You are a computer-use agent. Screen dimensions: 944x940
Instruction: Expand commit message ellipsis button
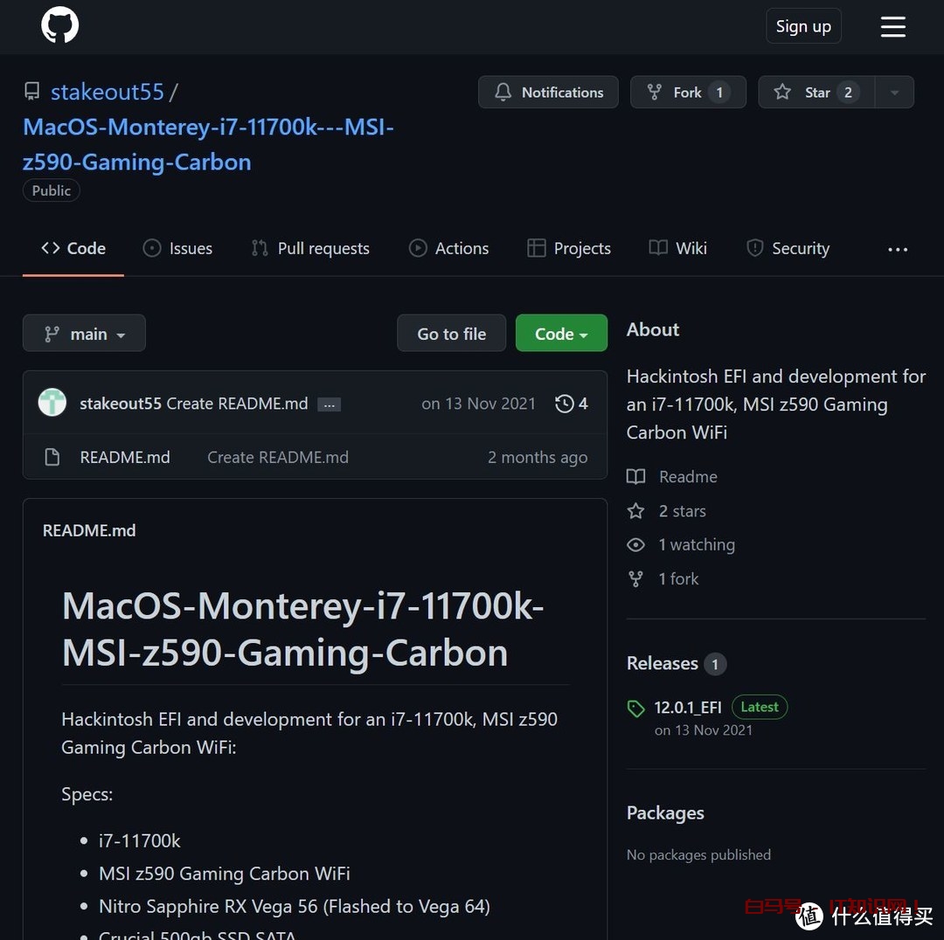(329, 404)
